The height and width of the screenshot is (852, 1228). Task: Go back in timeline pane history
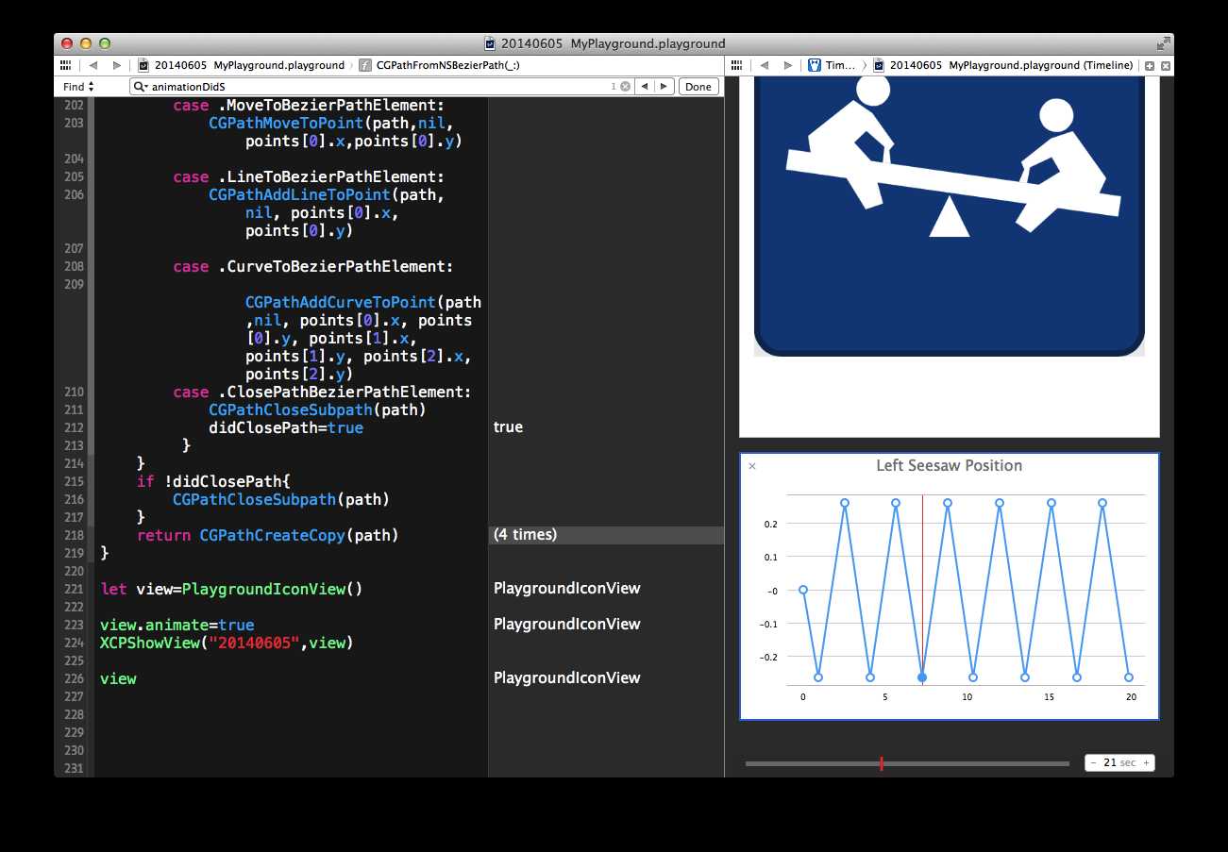click(765, 66)
